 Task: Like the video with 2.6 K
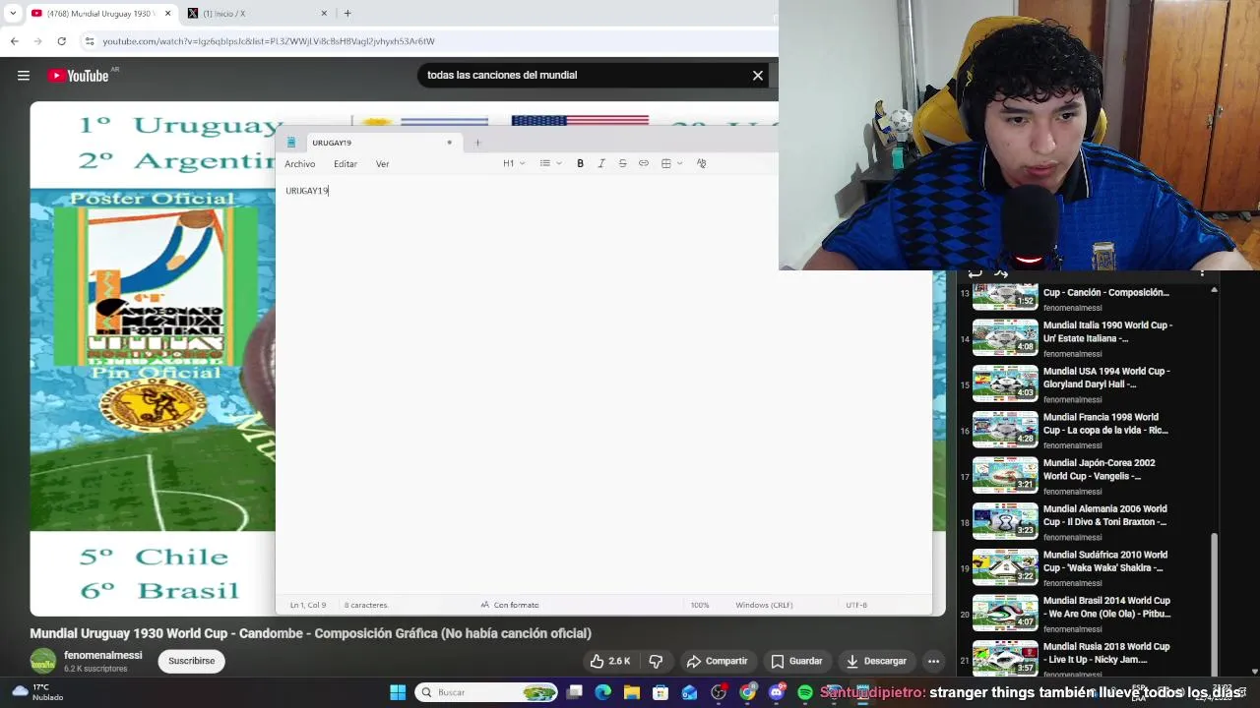click(609, 661)
